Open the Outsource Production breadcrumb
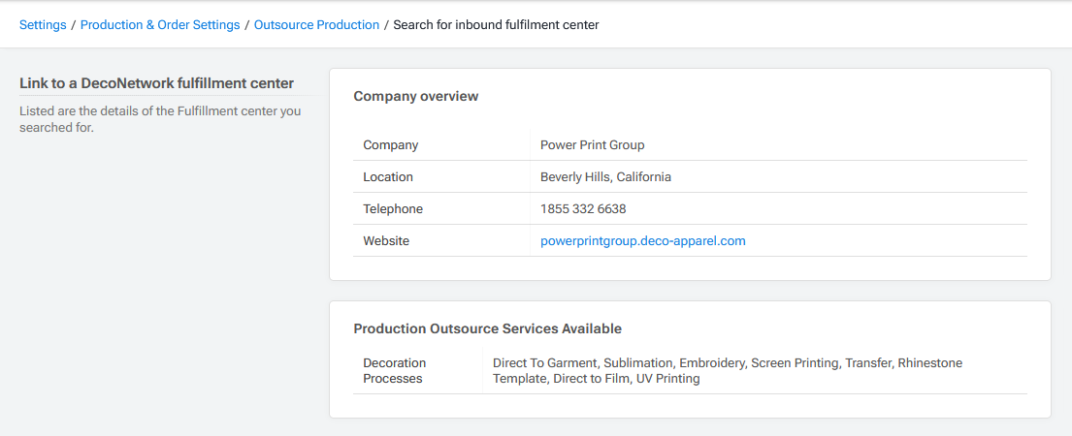This screenshot has width=1072, height=436. (x=316, y=25)
